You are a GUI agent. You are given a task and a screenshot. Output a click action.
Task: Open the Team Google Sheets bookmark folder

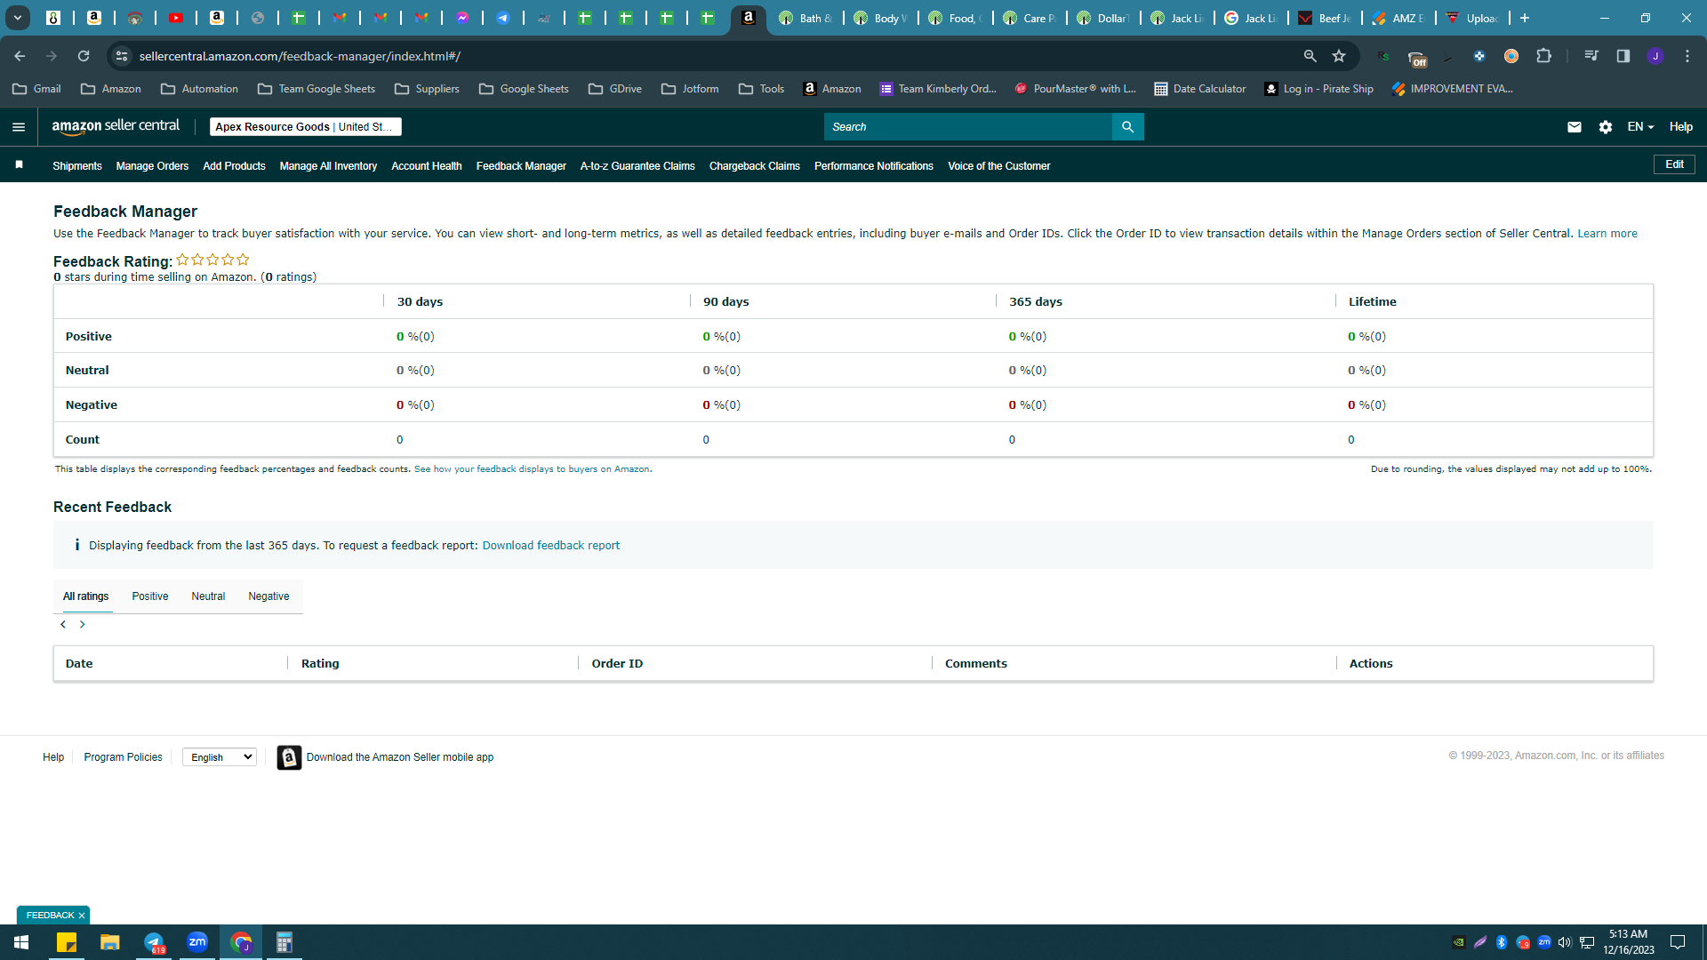click(x=317, y=89)
